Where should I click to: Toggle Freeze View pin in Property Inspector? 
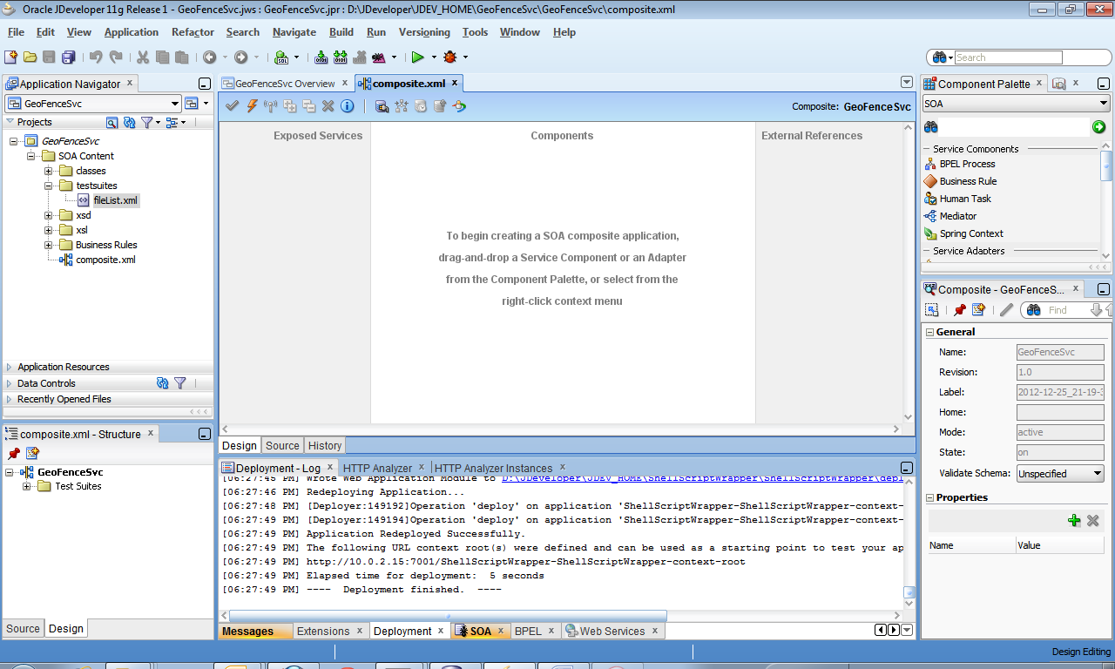tap(959, 309)
